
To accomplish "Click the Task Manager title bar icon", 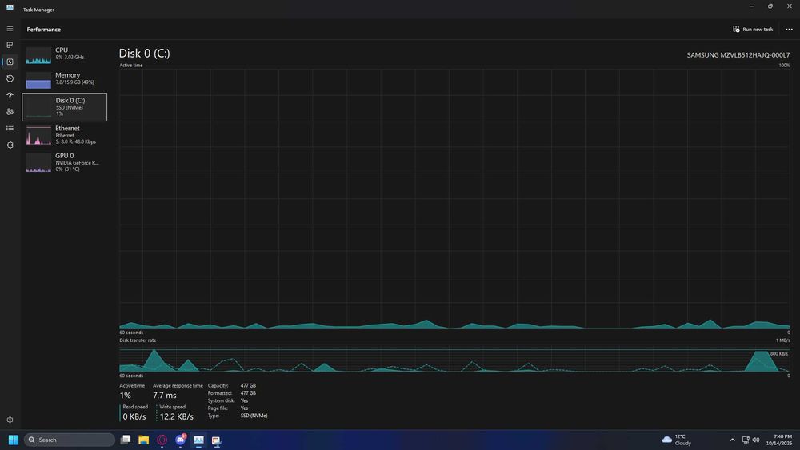I will [10, 7].
